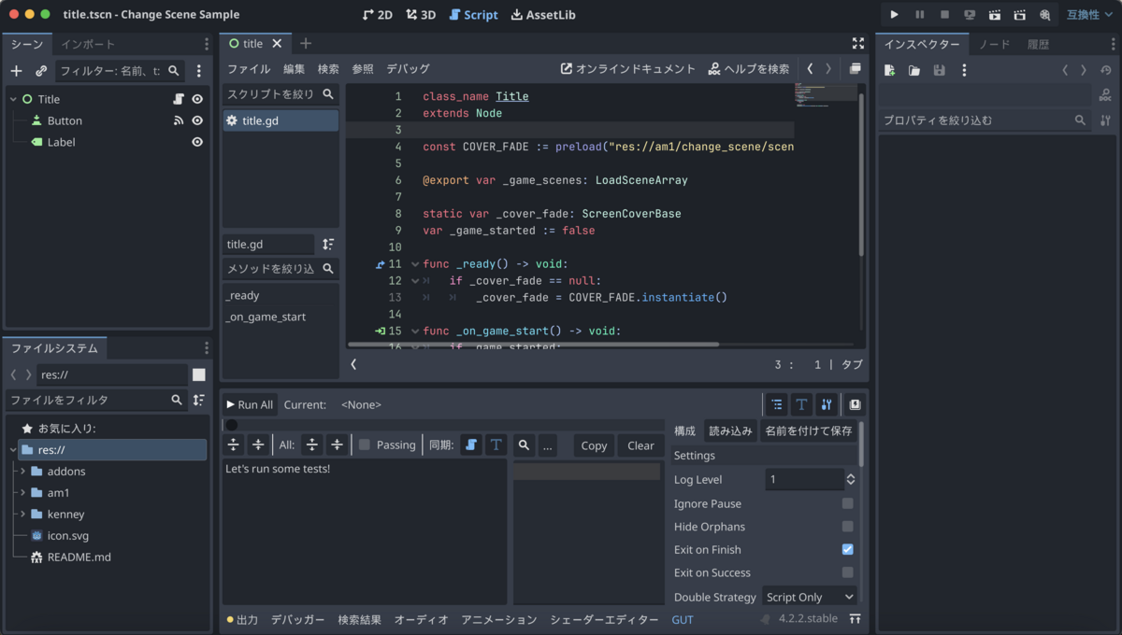Screen dimensions: 1122x635
Task: Enable the Exit on Success option
Action: (x=846, y=573)
